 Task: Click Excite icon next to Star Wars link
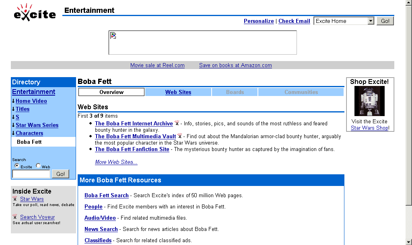point(15,198)
